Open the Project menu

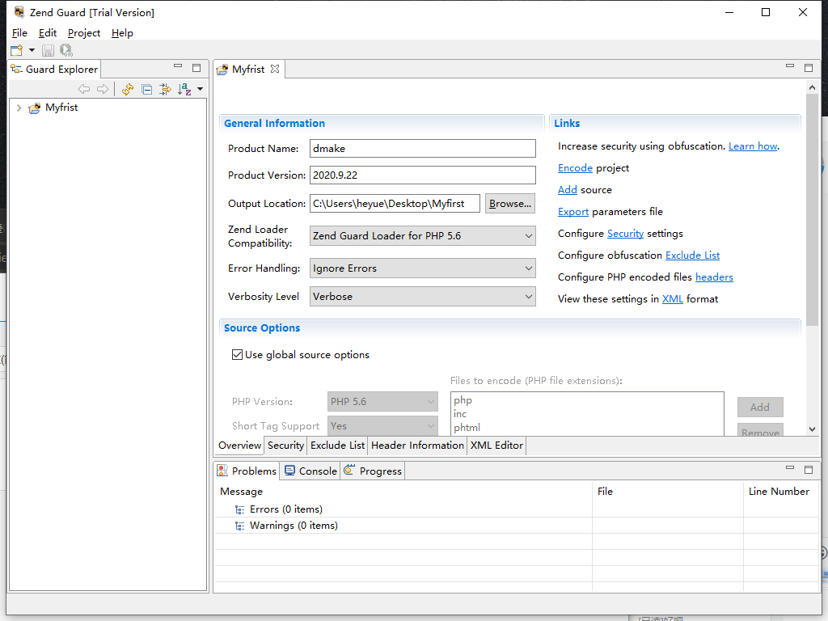pos(84,32)
